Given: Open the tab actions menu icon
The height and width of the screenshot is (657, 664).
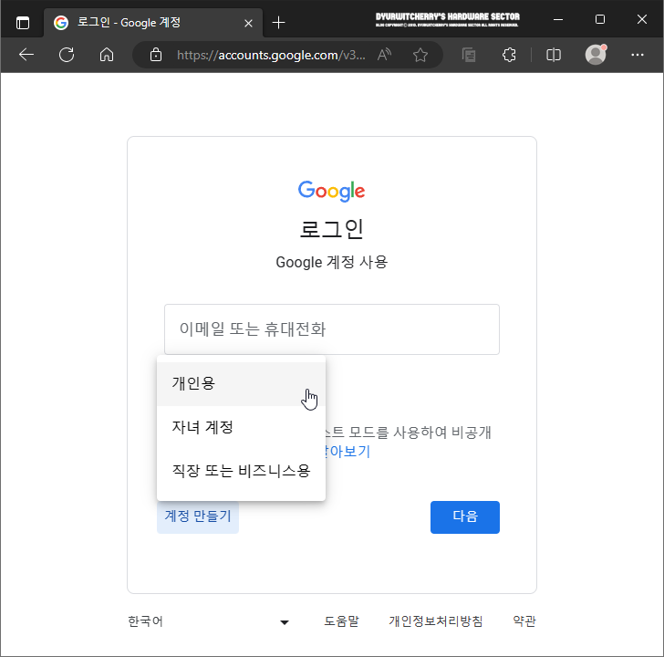Looking at the screenshot, I should click(23, 23).
